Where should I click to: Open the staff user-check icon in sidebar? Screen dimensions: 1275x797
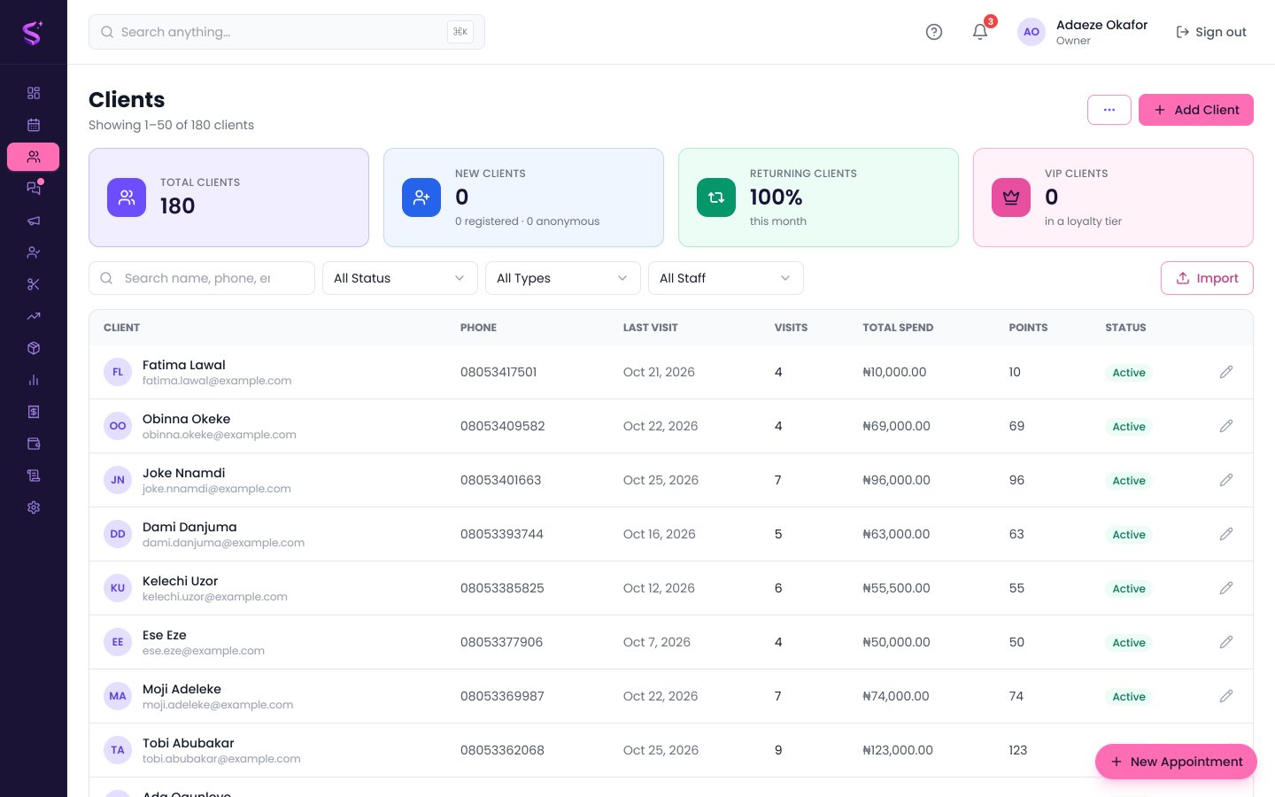pyautogui.click(x=34, y=252)
